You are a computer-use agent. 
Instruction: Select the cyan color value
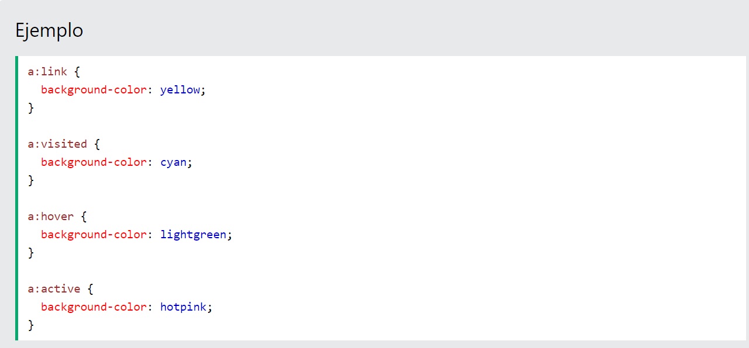[173, 162]
